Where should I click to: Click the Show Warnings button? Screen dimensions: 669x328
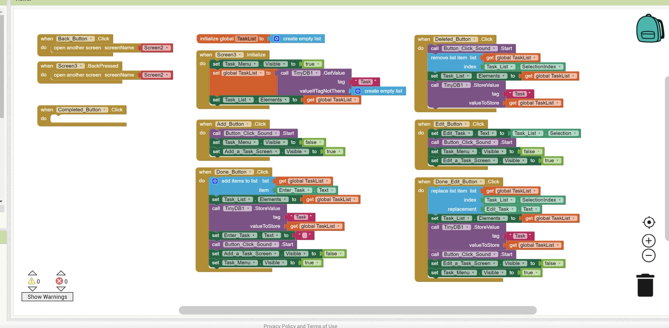point(47,297)
